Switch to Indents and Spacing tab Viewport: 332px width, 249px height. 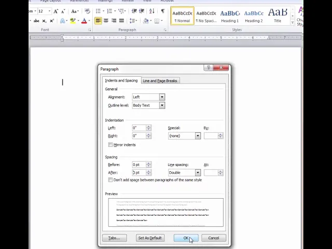click(121, 80)
